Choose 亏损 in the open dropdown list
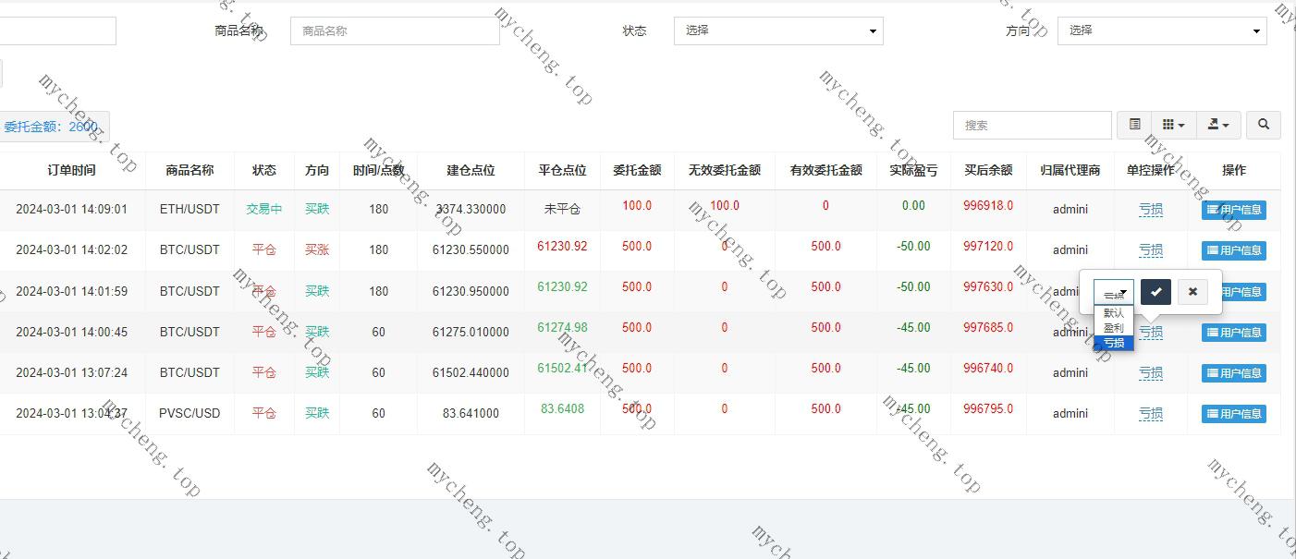1296x559 pixels. [1114, 343]
